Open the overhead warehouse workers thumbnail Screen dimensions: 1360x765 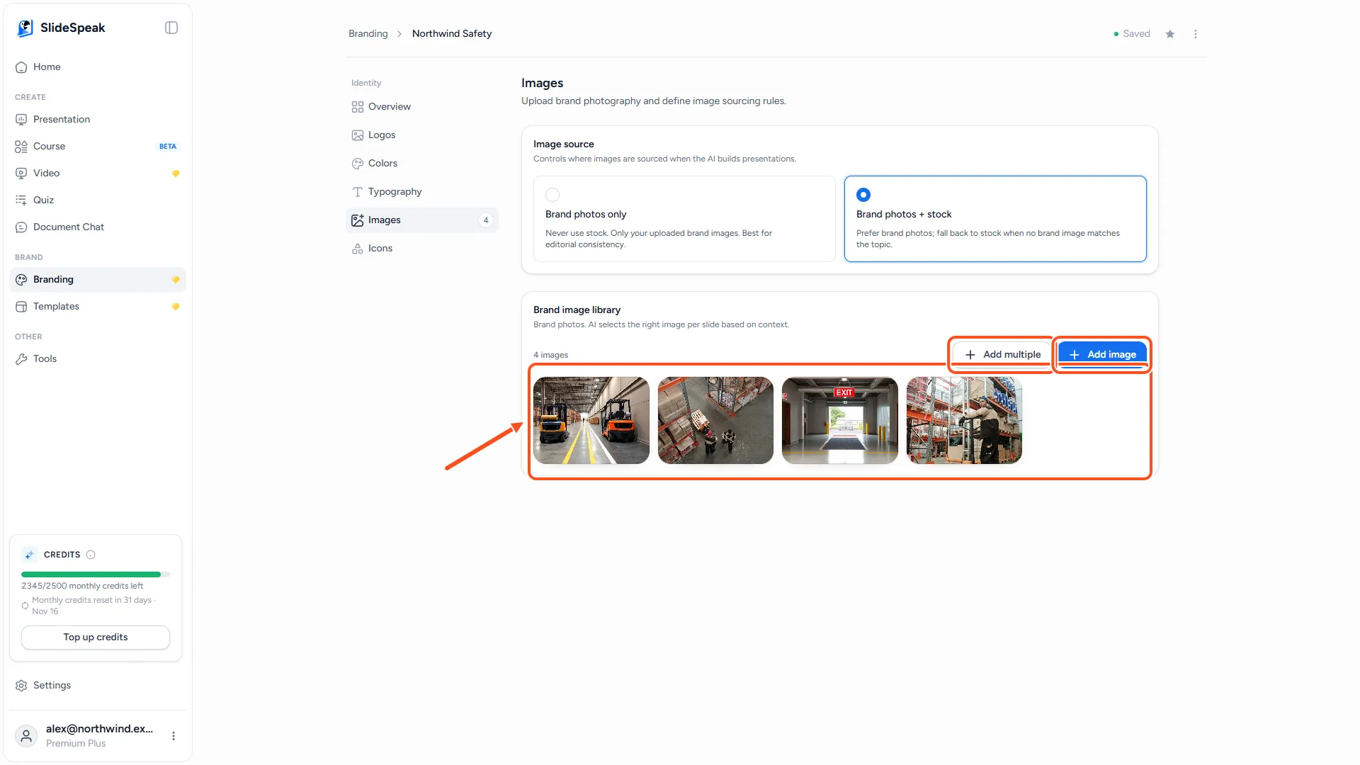[715, 420]
